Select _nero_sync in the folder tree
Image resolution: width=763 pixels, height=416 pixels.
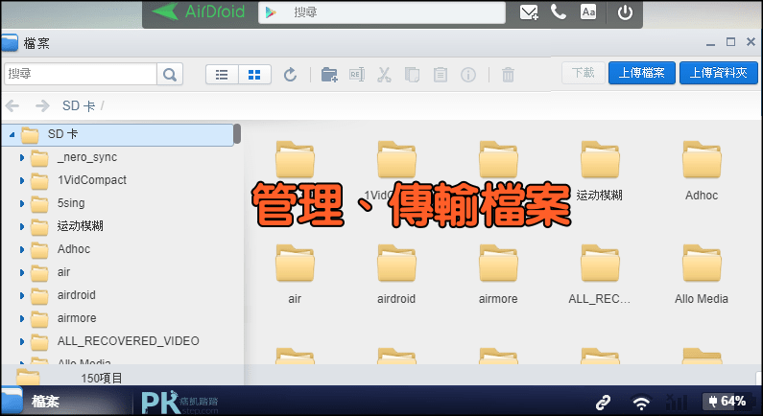(87, 157)
